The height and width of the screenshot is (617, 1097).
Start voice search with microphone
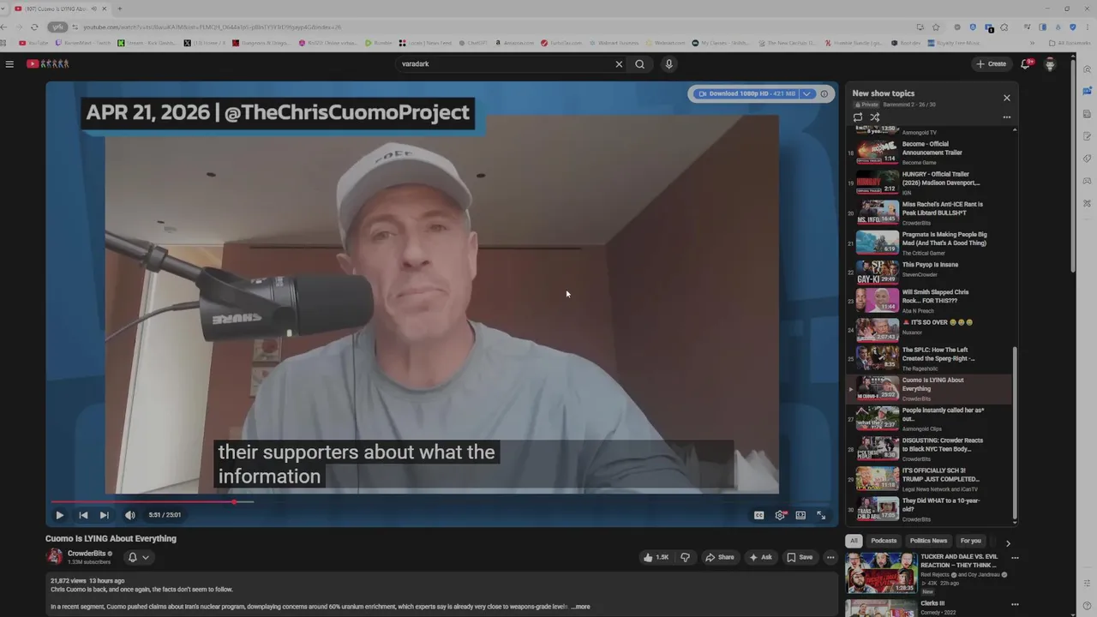click(669, 64)
